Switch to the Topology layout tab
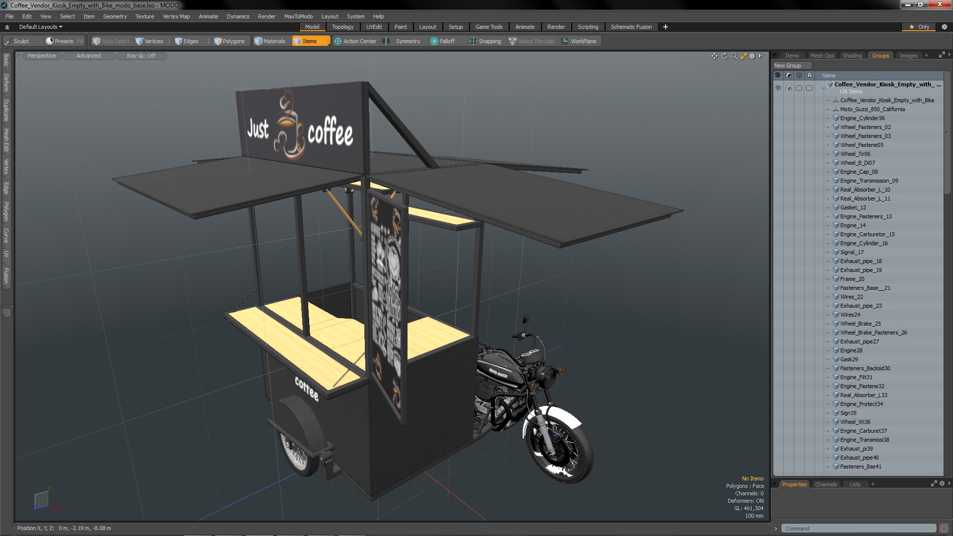Screen dimensions: 953x536 click(342, 27)
